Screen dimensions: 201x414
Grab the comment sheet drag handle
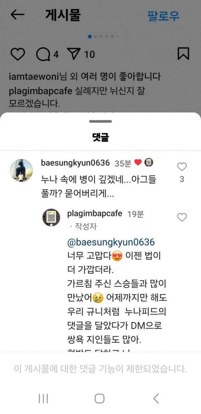point(100,121)
